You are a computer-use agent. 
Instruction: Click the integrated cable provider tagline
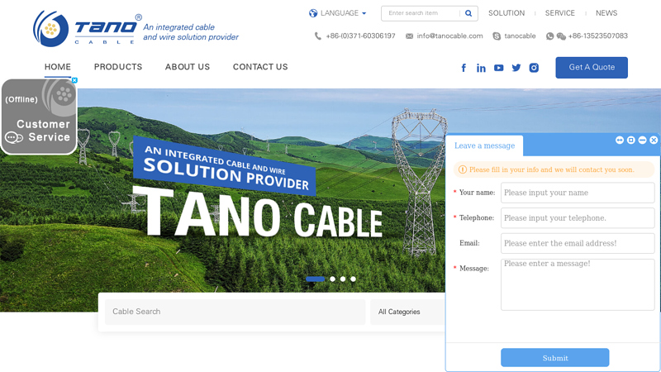coord(191,32)
